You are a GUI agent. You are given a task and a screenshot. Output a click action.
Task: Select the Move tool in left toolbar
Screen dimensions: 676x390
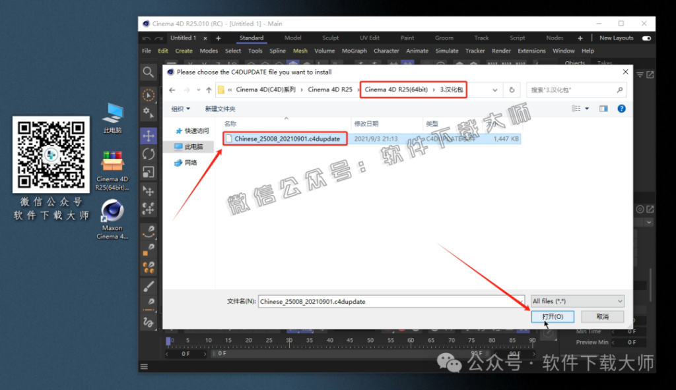(x=149, y=136)
